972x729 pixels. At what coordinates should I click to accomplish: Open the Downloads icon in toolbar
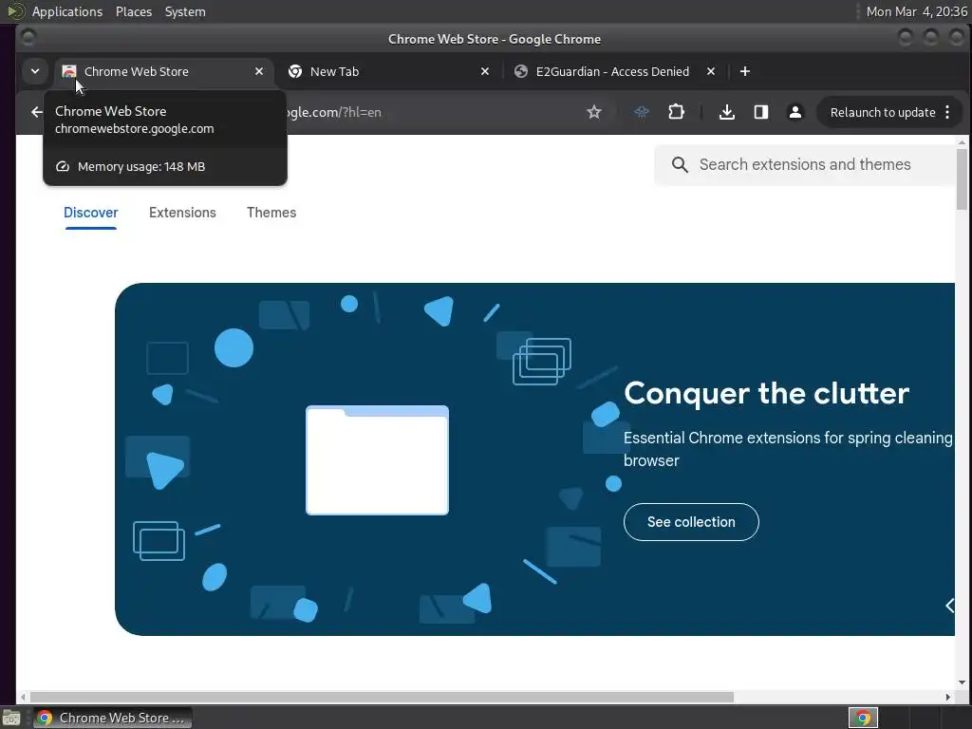(726, 112)
